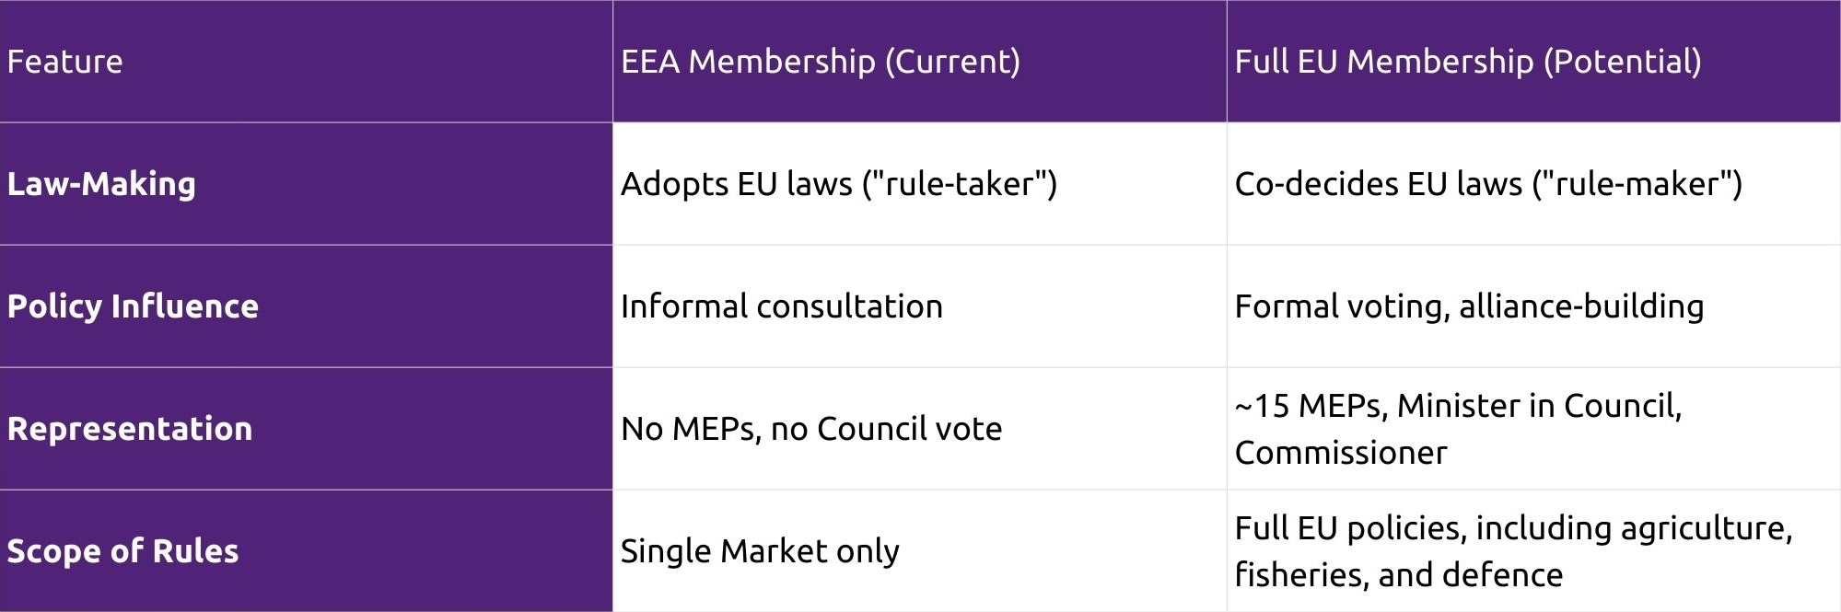
Task: Click the Law-Making row label
Action: tap(306, 183)
